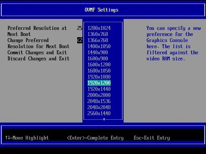Choose the 2048x1536 resolution
This screenshot has height=154, width=206.
tap(99, 101)
